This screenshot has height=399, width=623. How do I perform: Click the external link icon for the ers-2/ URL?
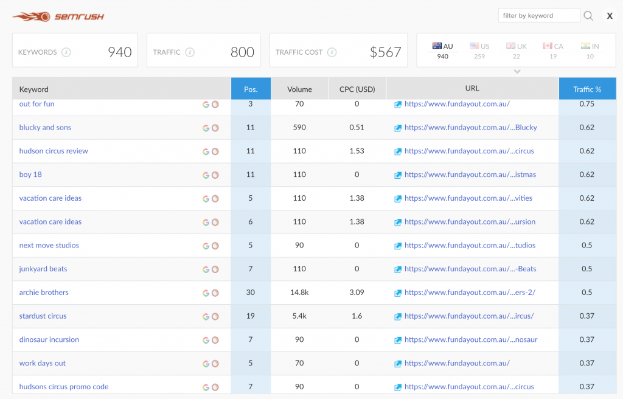pos(398,293)
